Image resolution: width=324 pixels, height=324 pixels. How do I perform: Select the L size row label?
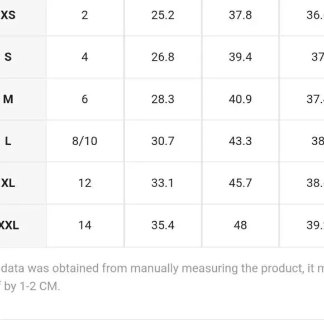(8, 141)
